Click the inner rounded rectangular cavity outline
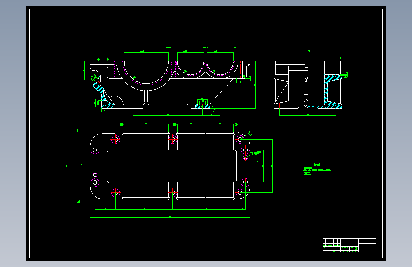 coord(172,166)
